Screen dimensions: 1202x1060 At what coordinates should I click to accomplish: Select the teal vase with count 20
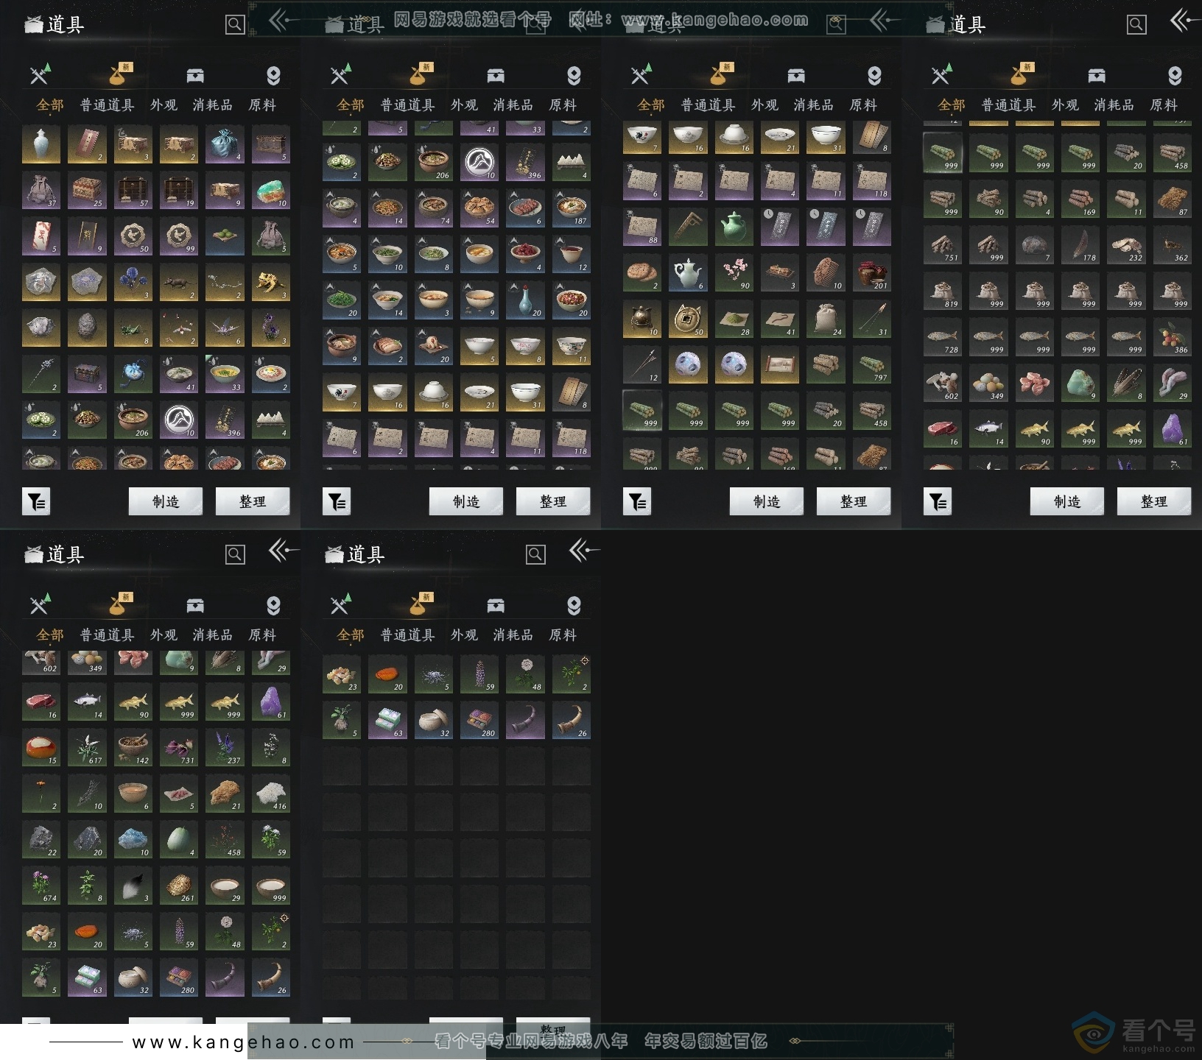coord(526,300)
